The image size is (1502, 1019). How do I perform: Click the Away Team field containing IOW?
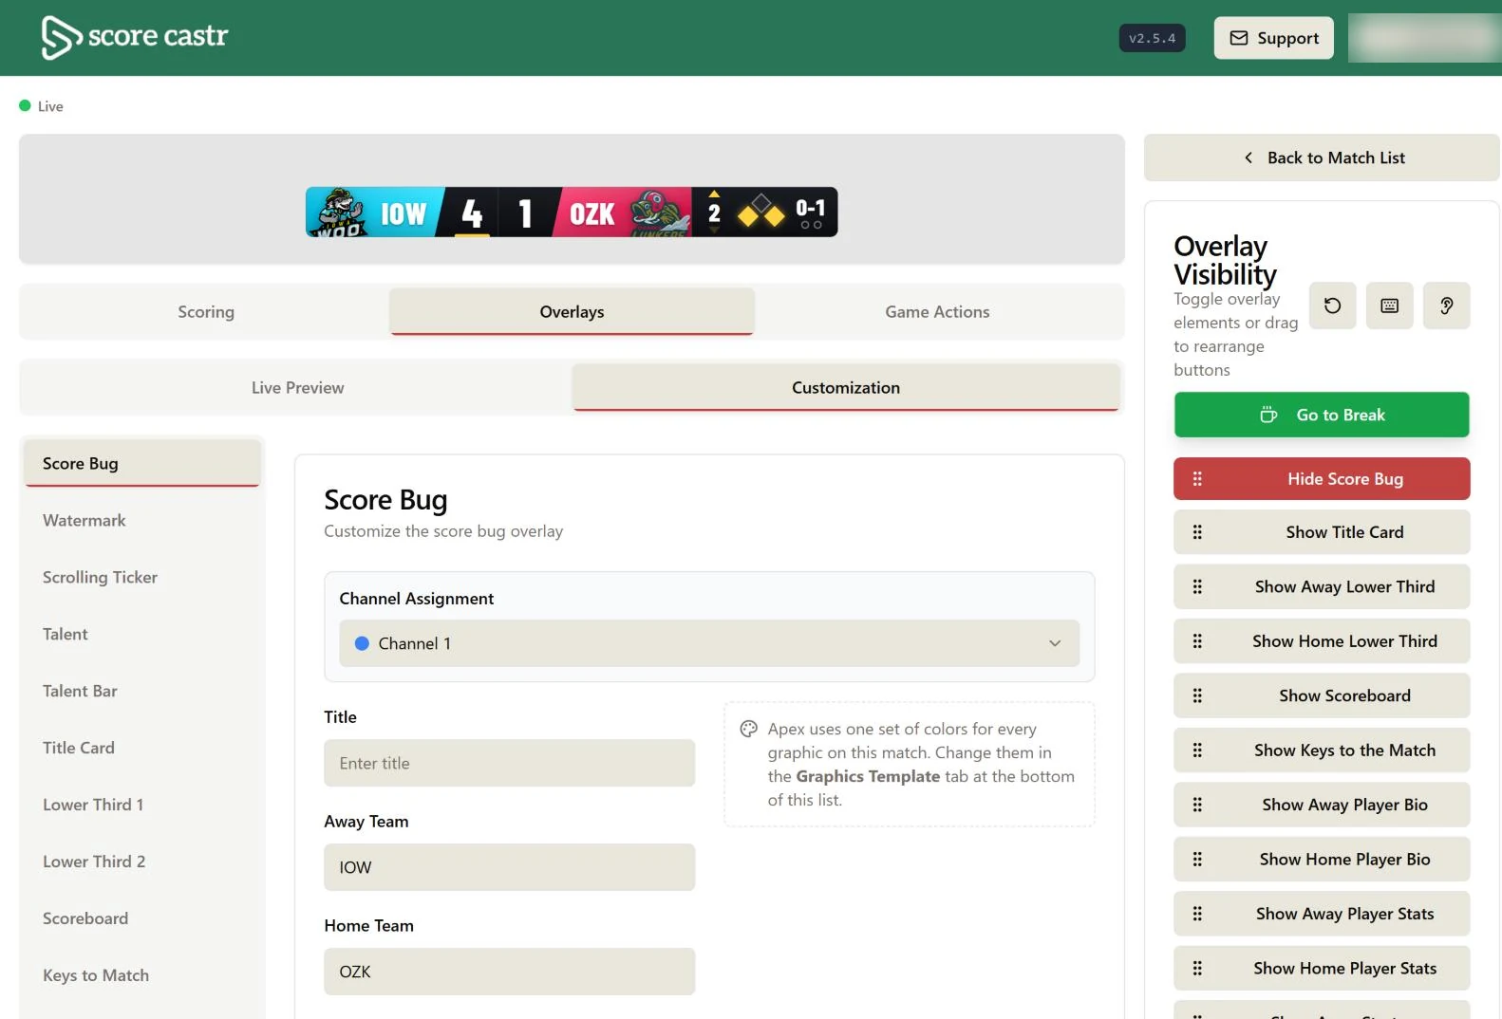point(509,867)
